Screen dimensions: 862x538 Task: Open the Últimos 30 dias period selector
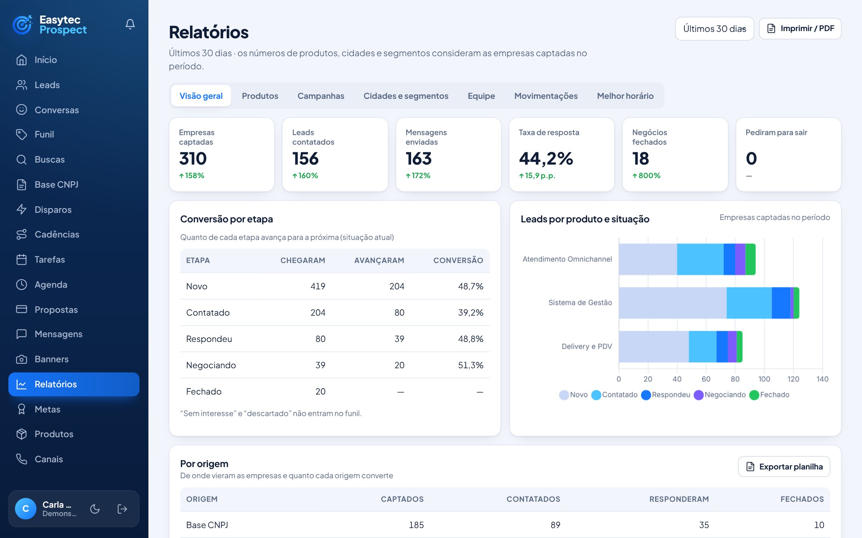(x=714, y=29)
